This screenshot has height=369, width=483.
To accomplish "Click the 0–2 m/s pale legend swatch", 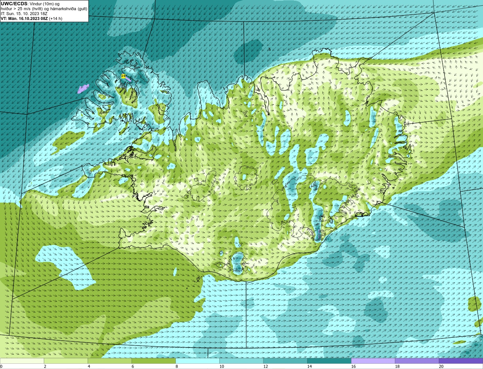I will click(x=22, y=361).
